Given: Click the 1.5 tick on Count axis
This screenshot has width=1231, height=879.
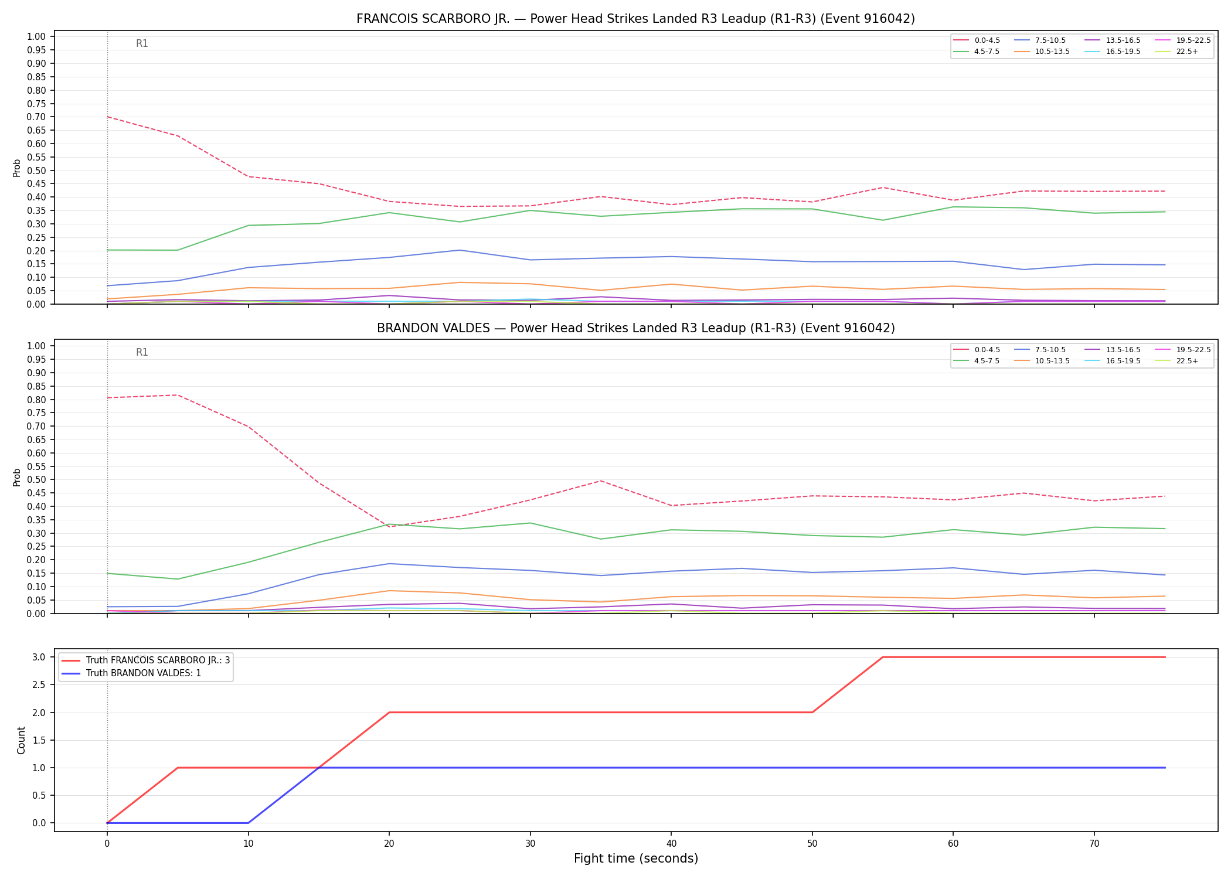Looking at the screenshot, I should coord(39,740).
